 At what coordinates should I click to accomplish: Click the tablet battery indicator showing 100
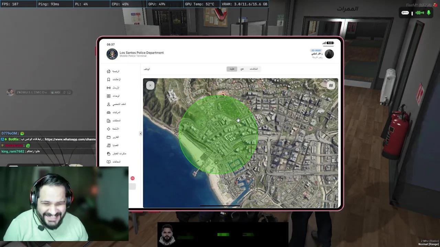click(x=330, y=43)
